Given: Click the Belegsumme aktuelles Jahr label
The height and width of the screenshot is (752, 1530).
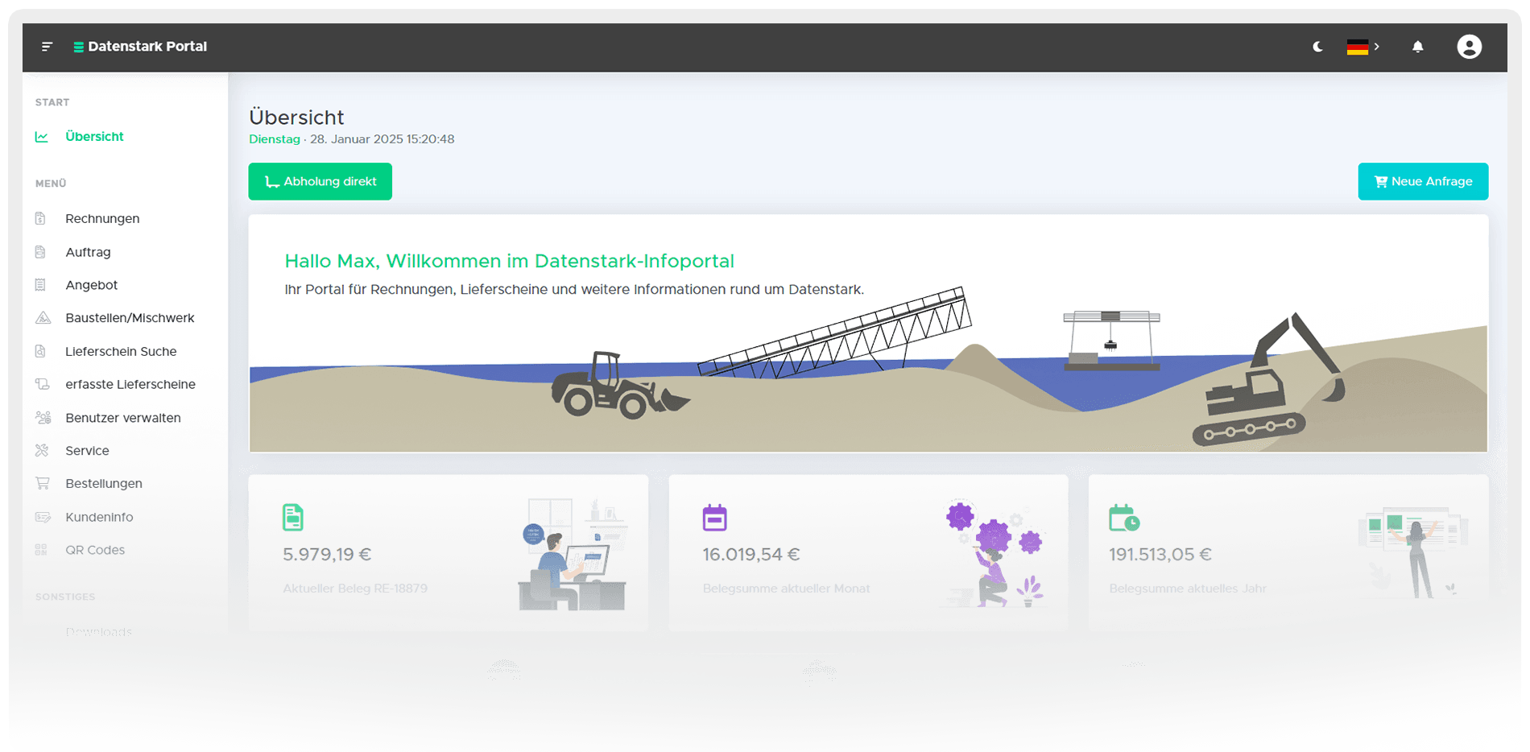Looking at the screenshot, I should click(x=1188, y=589).
